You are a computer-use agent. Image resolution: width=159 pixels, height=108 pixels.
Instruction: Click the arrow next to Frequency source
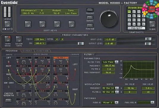(x=121, y=88)
